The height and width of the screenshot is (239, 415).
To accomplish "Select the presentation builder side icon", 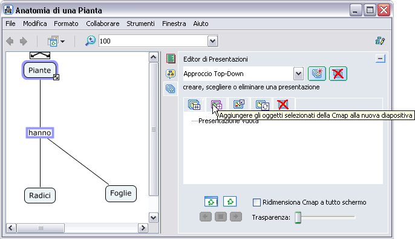I will (171, 89).
